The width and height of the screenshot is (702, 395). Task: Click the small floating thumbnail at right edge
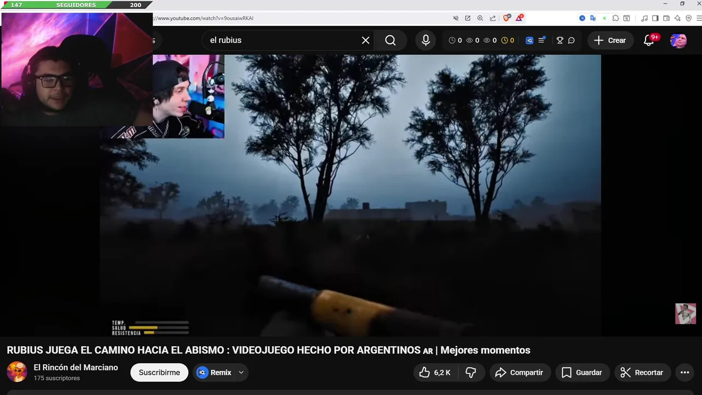(x=686, y=314)
